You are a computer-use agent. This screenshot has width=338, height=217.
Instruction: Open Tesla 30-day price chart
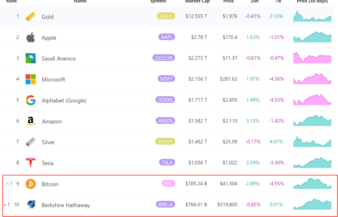point(312,163)
